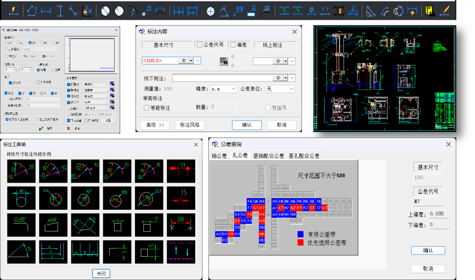Click the 2x45° chamfer example thumbnail

pyautogui.click(x=21, y=225)
